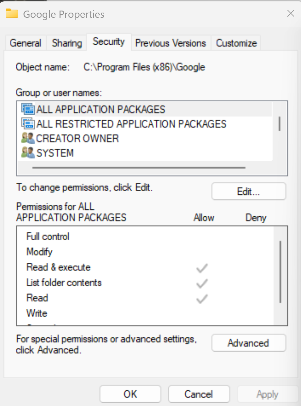Click the Edit... permissions button

click(249, 191)
